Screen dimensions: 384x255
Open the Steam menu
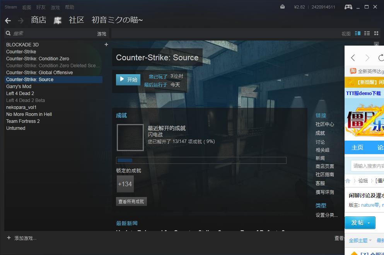tap(11, 7)
